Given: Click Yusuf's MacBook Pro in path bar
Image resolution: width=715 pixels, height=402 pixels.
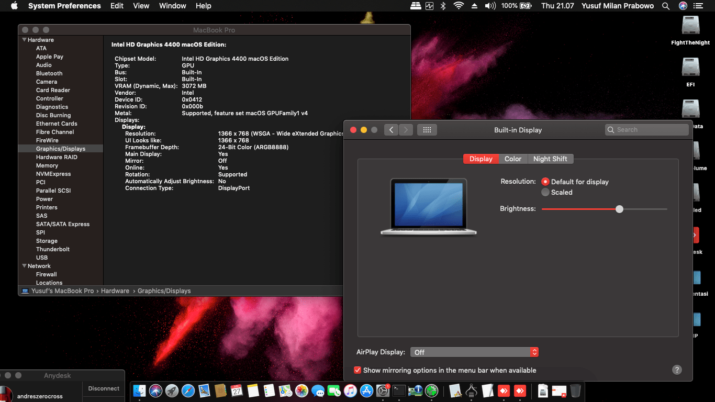Looking at the screenshot, I should click(62, 291).
